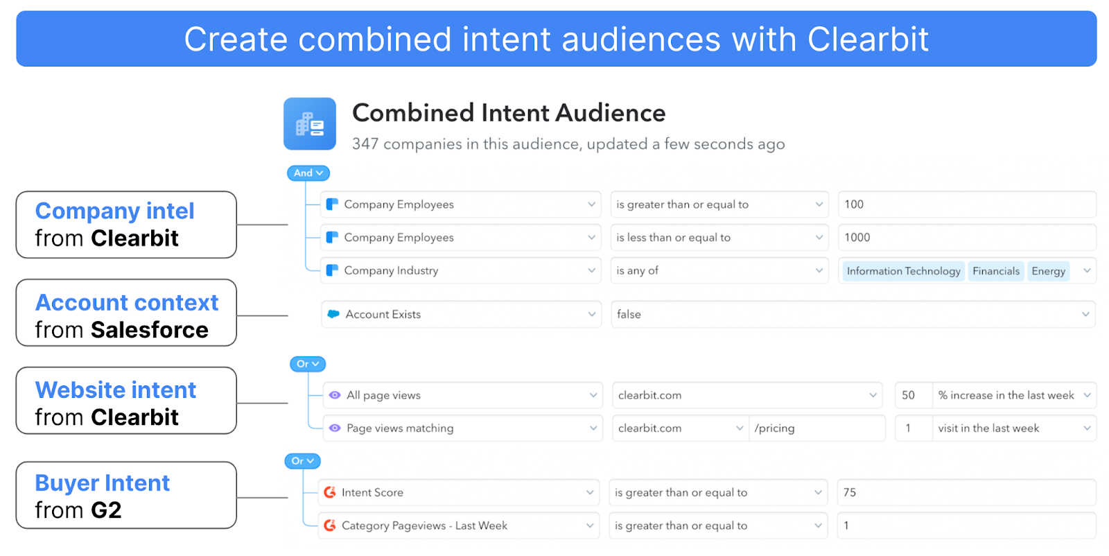Click the G2 icon beside Intent Score

330,492
